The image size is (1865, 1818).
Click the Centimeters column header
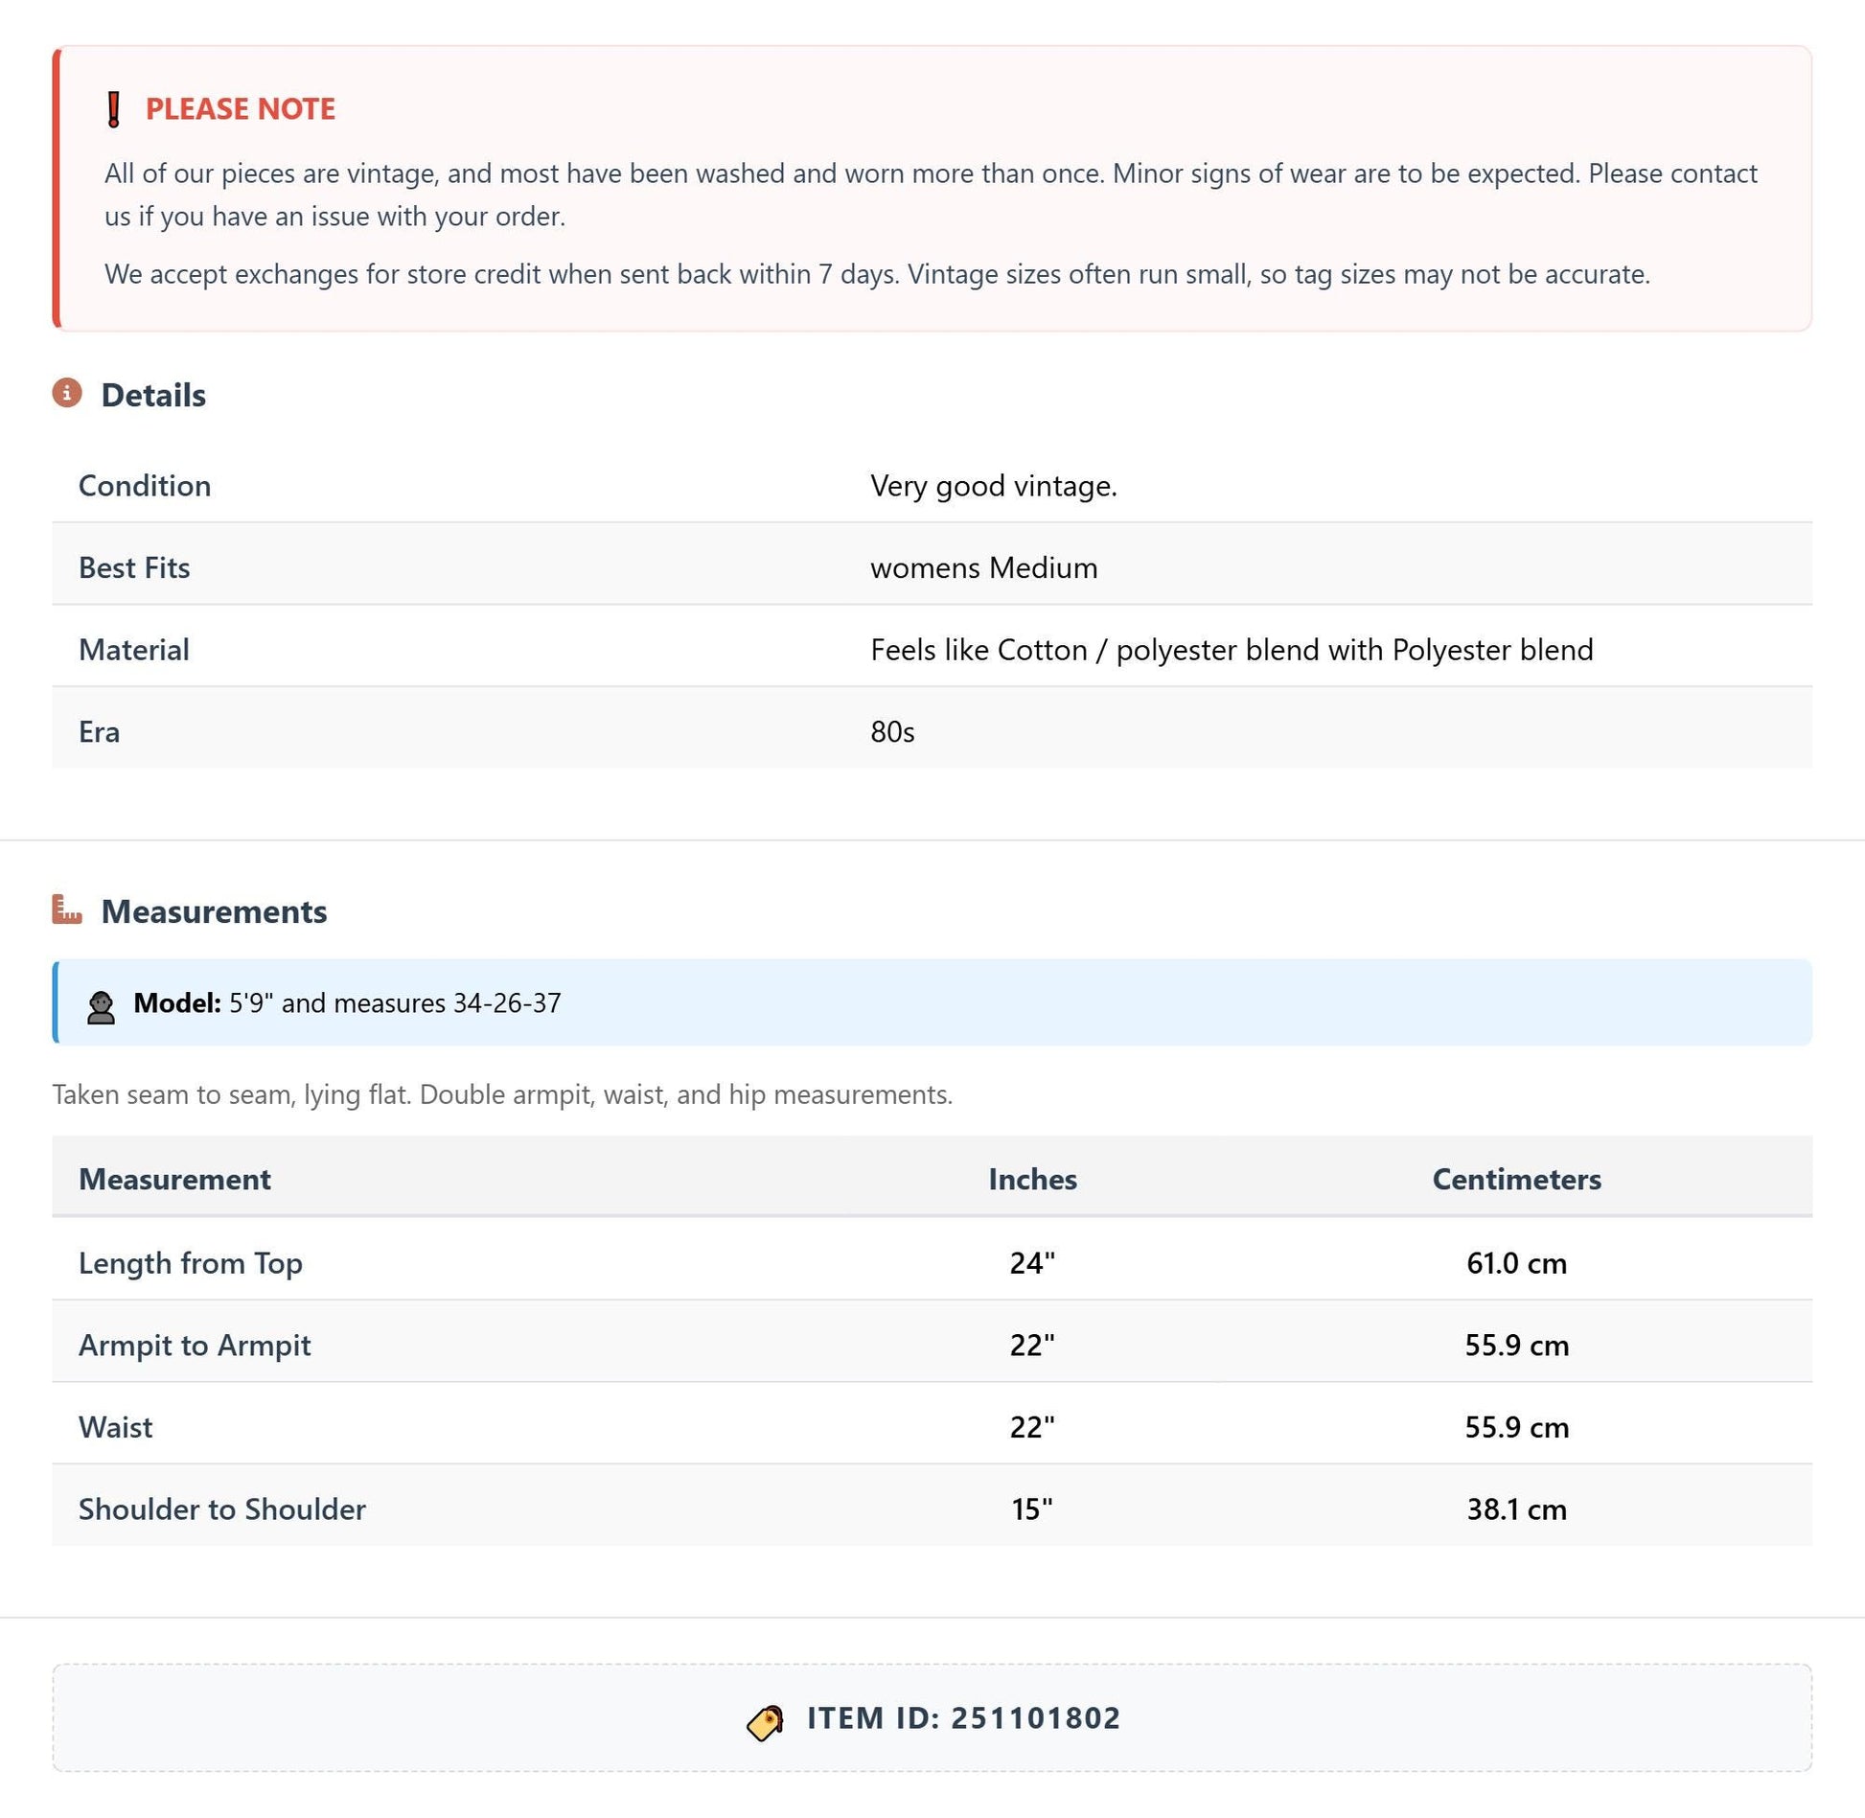tap(1516, 1179)
